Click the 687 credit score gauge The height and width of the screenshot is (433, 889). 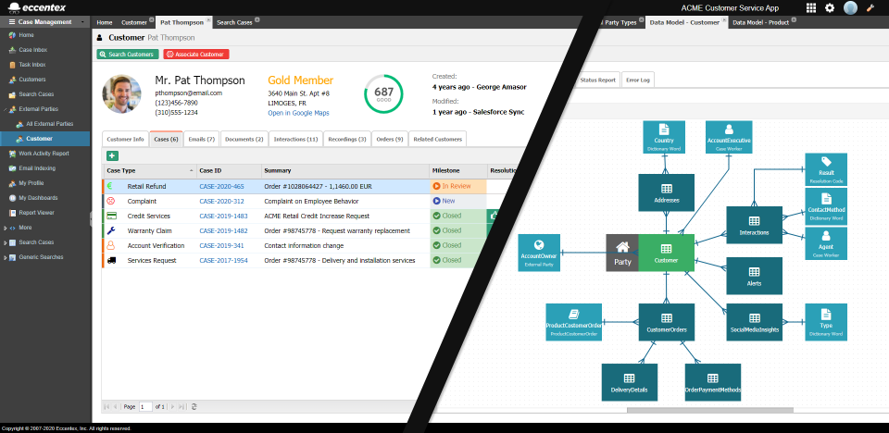(383, 93)
